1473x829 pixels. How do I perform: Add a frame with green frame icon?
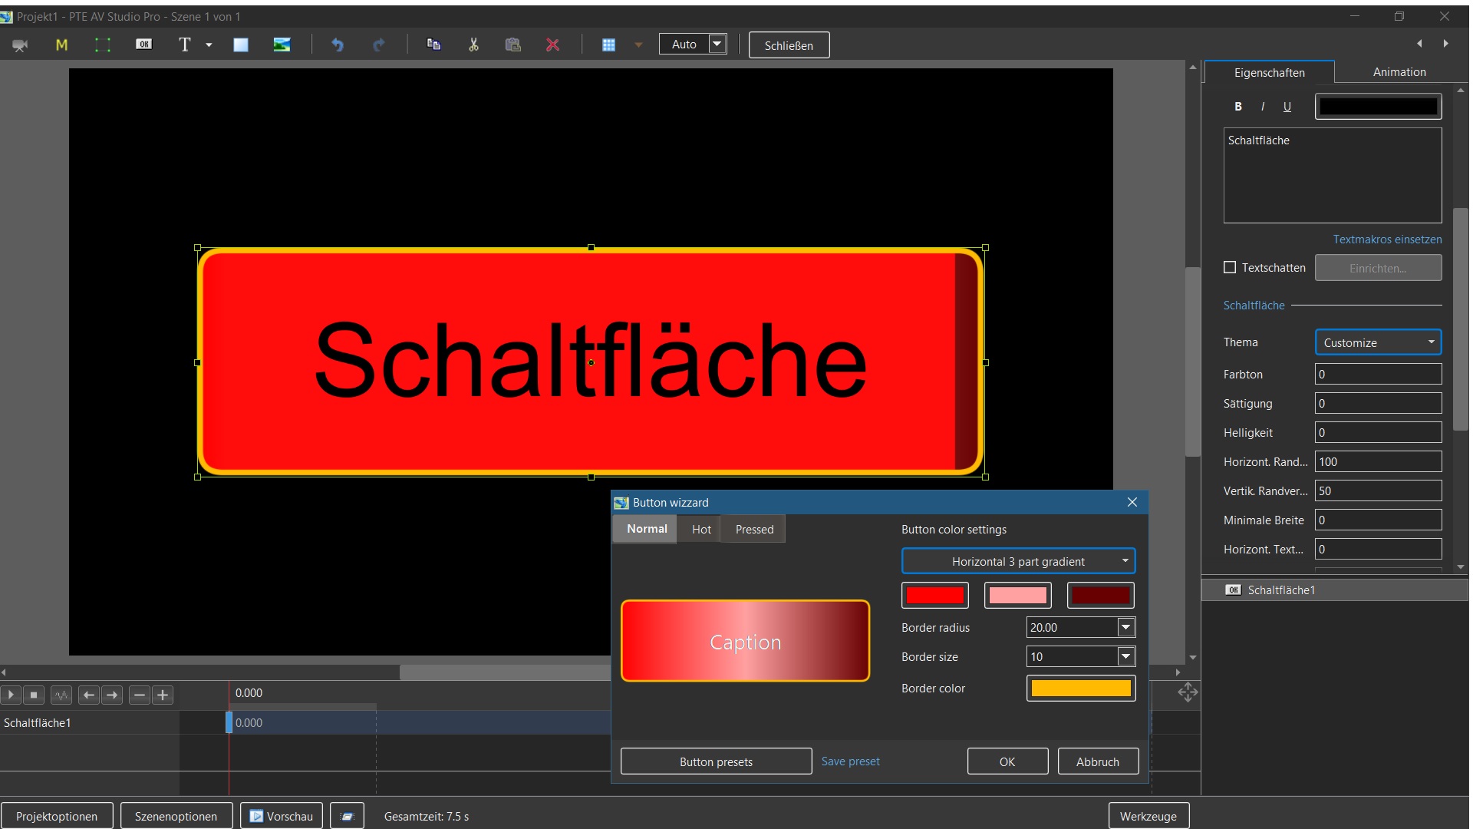[103, 45]
